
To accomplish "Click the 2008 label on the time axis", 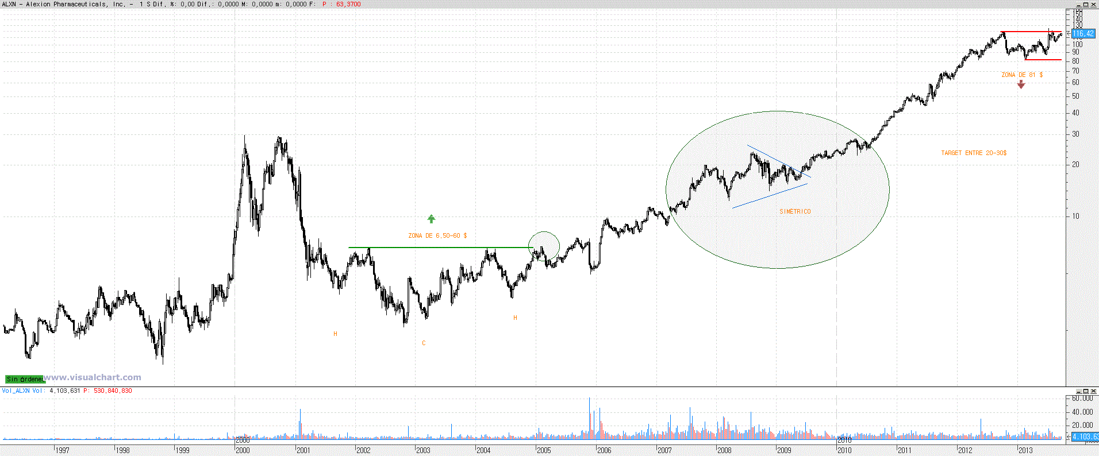I will 724,450.
